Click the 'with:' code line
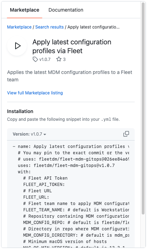This screenshot has height=249, width=147. point(24,172)
